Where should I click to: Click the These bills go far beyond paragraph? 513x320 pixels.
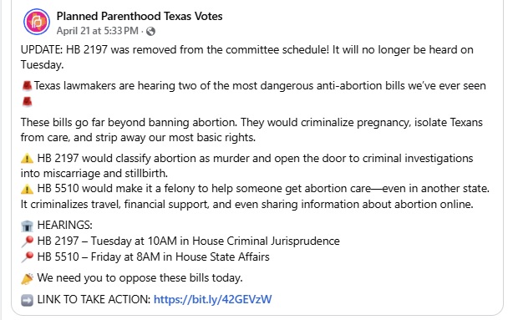(x=251, y=130)
